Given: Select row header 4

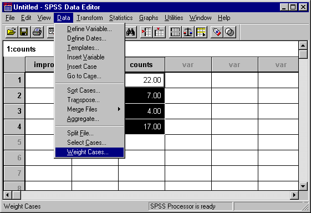Looking at the screenshot, I should [14, 126].
